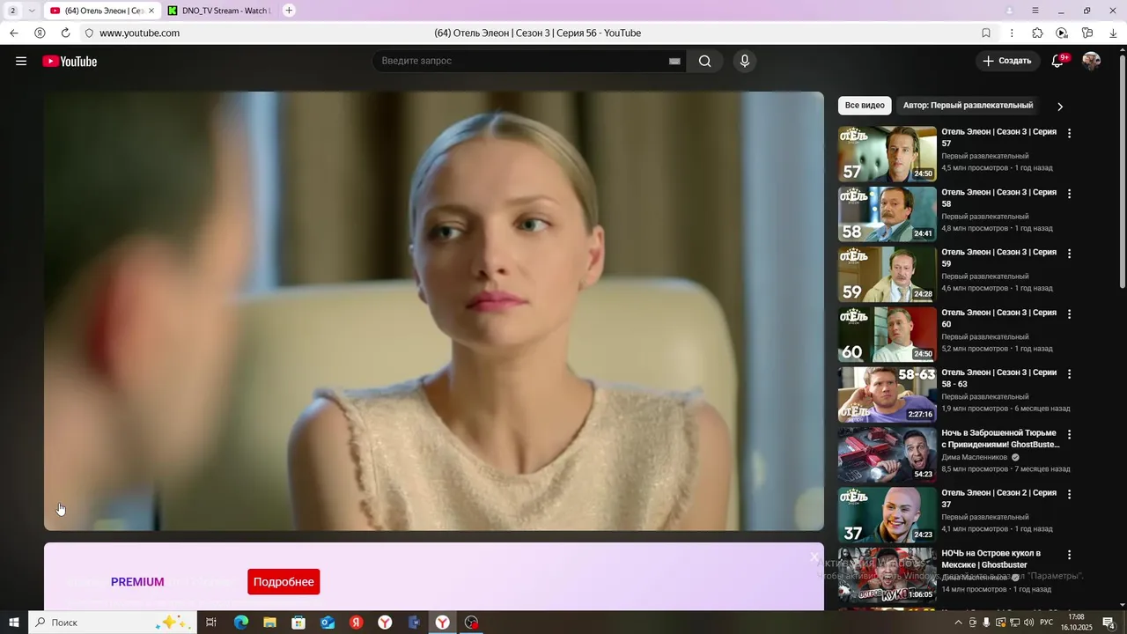Open thumbnail for Серия 58 video
1127x634 pixels.
[x=888, y=214]
